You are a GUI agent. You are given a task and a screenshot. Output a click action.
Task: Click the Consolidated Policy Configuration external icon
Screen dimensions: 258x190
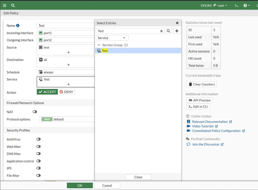243,131
